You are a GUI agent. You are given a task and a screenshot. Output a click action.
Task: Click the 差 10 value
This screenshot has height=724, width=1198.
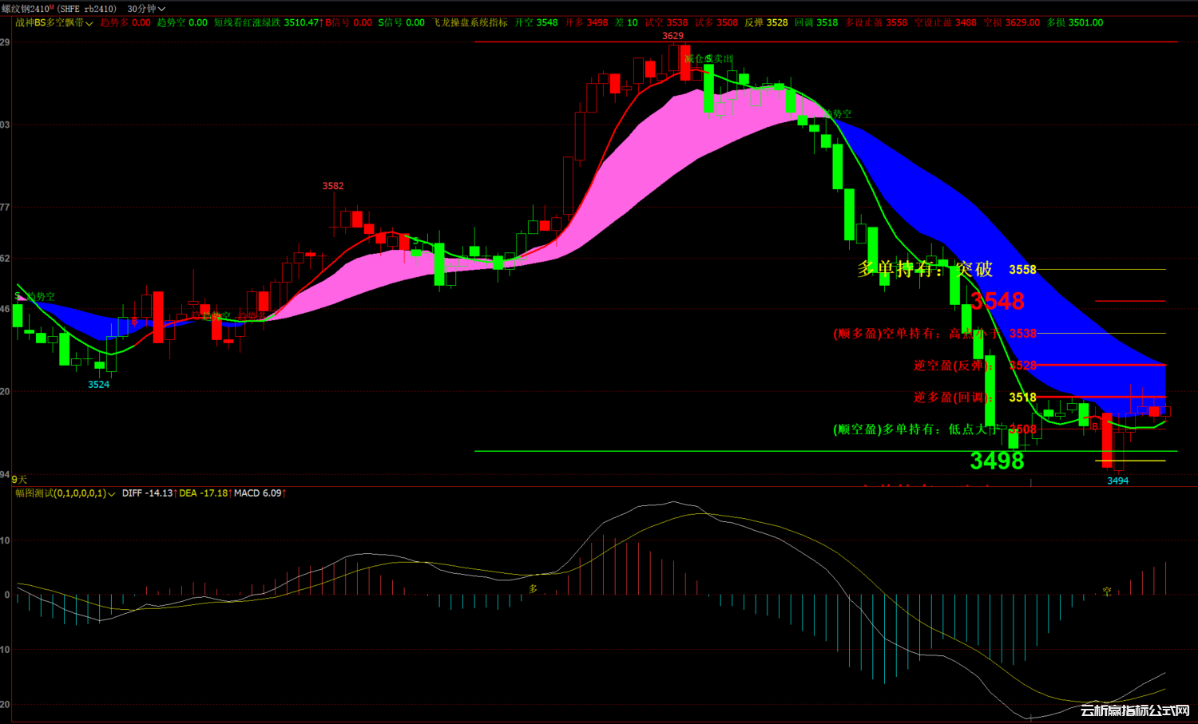pyautogui.click(x=626, y=22)
